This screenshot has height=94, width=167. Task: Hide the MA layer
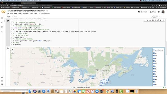(x=154, y=77)
